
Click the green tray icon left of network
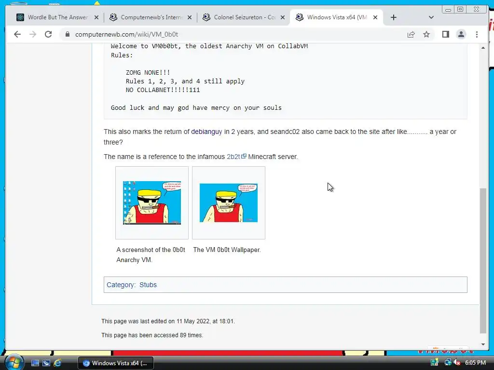(x=435, y=362)
